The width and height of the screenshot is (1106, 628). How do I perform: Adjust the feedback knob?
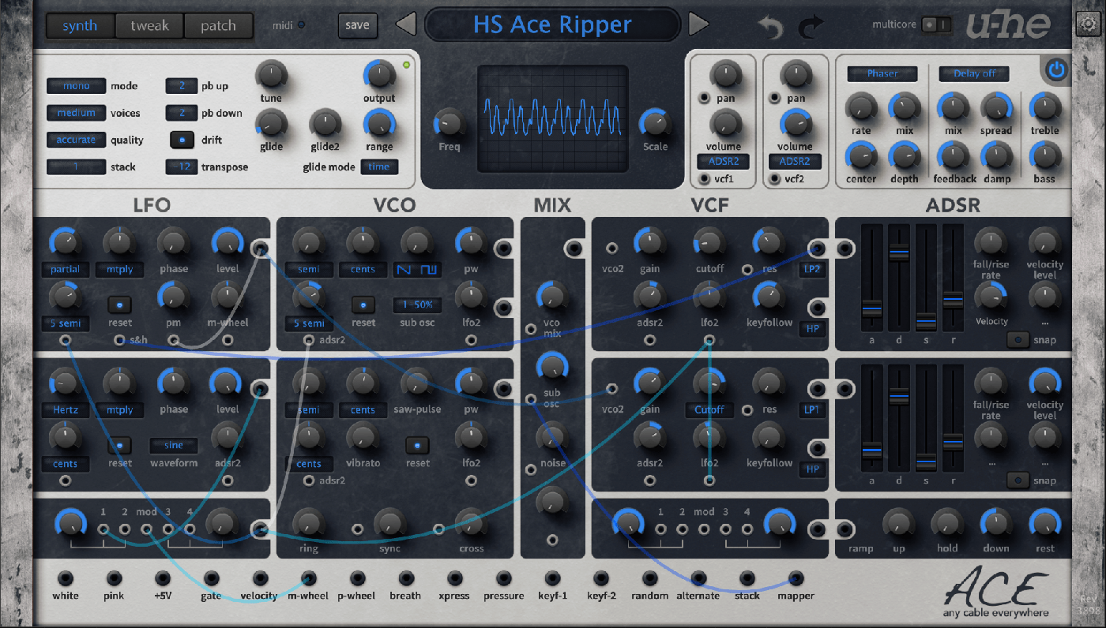pos(954,156)
